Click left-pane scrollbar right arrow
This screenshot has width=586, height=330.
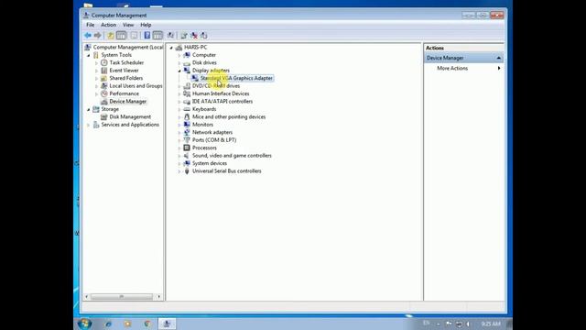tap(158, 296)
